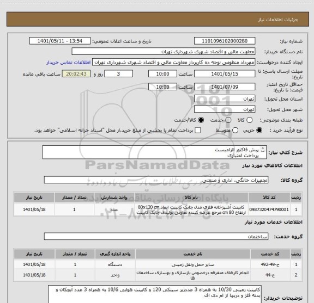314x303 pixels.
Task: Click service name سایر حمل ونقل زمینی
Action: coord(193,264)
